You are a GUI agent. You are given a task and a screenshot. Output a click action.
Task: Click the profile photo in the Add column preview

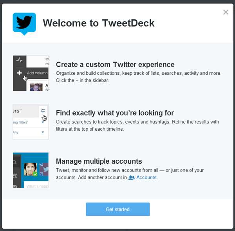point(36,87)
